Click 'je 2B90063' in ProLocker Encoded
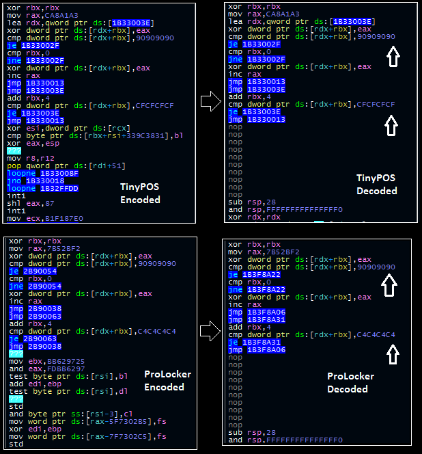The height and width of the screenshot is (454, 422). [x=33, y=339]
